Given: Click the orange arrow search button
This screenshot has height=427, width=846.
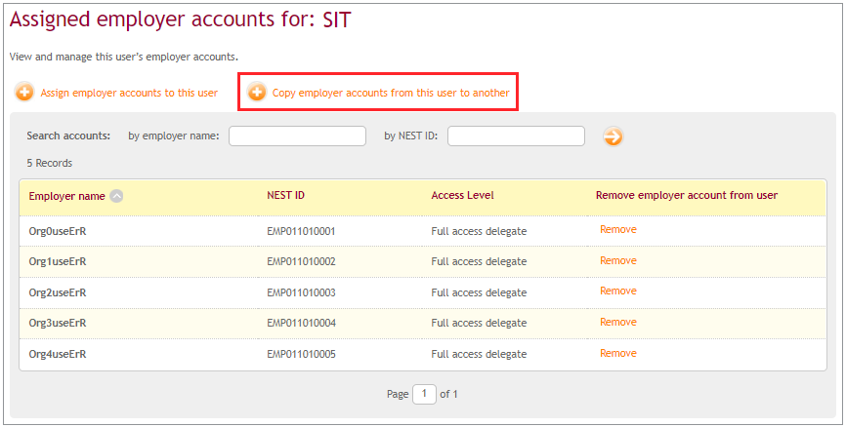Looking at the screenshot, I should pos(613,136).
